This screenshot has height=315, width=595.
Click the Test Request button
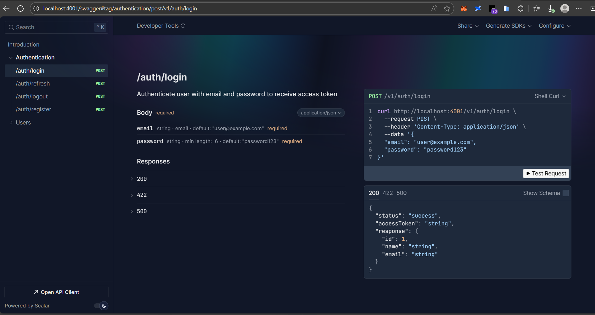[546, 174]
